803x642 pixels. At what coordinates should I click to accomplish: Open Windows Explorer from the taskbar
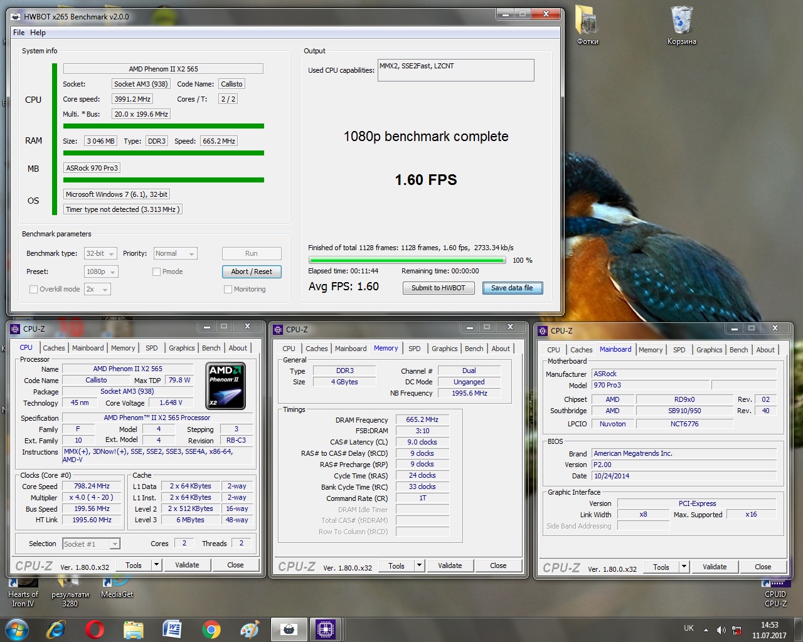pyautogui.click(x=134, y=629)
